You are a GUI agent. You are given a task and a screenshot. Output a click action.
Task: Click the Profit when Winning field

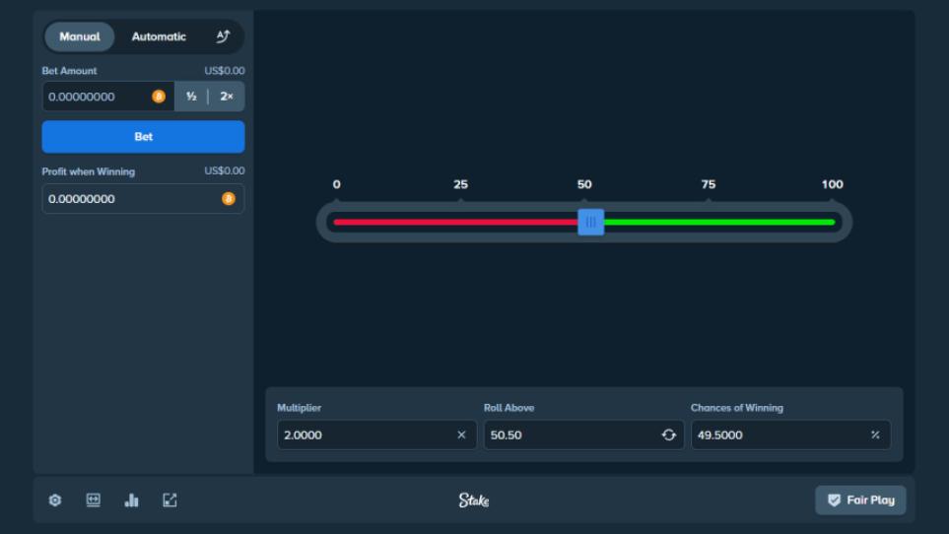click(x=144, y=198)
